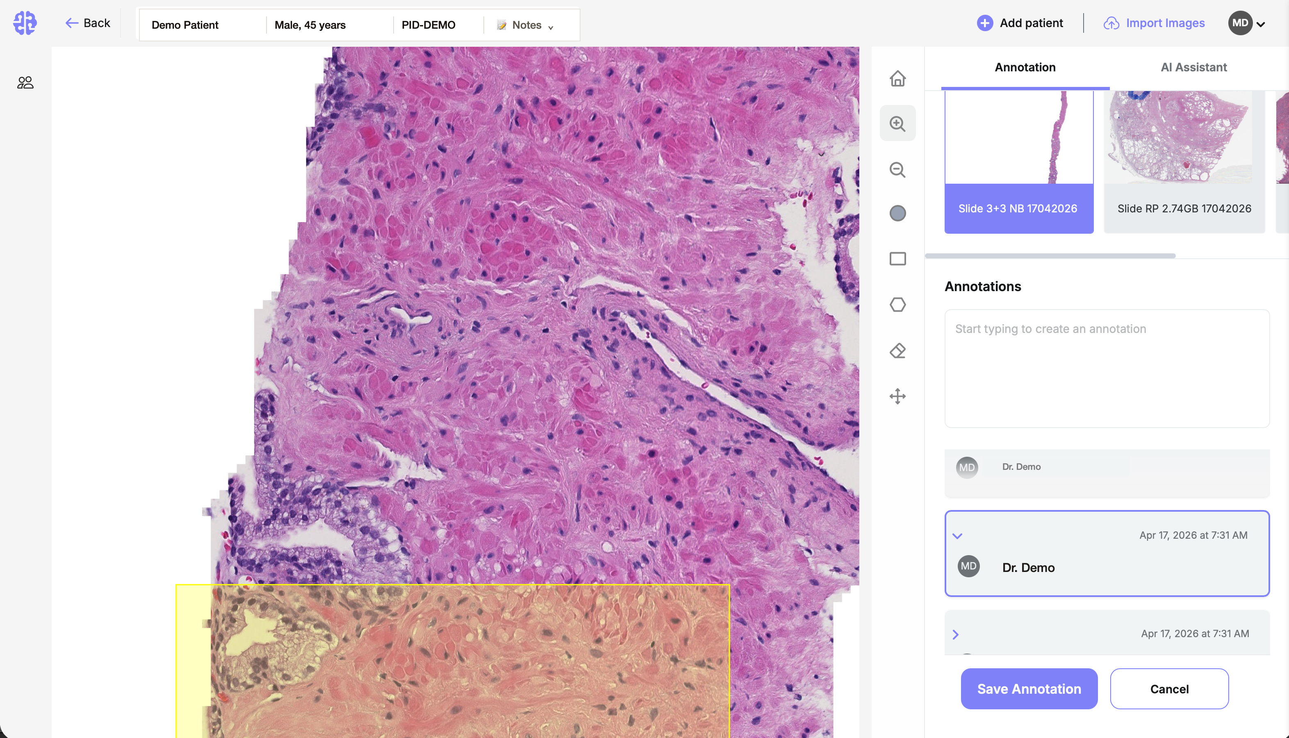Select Slide RP 2.74GB 17042026 thumbnail
This screenshot has height=738, width=1289.
pos(1184,162)
